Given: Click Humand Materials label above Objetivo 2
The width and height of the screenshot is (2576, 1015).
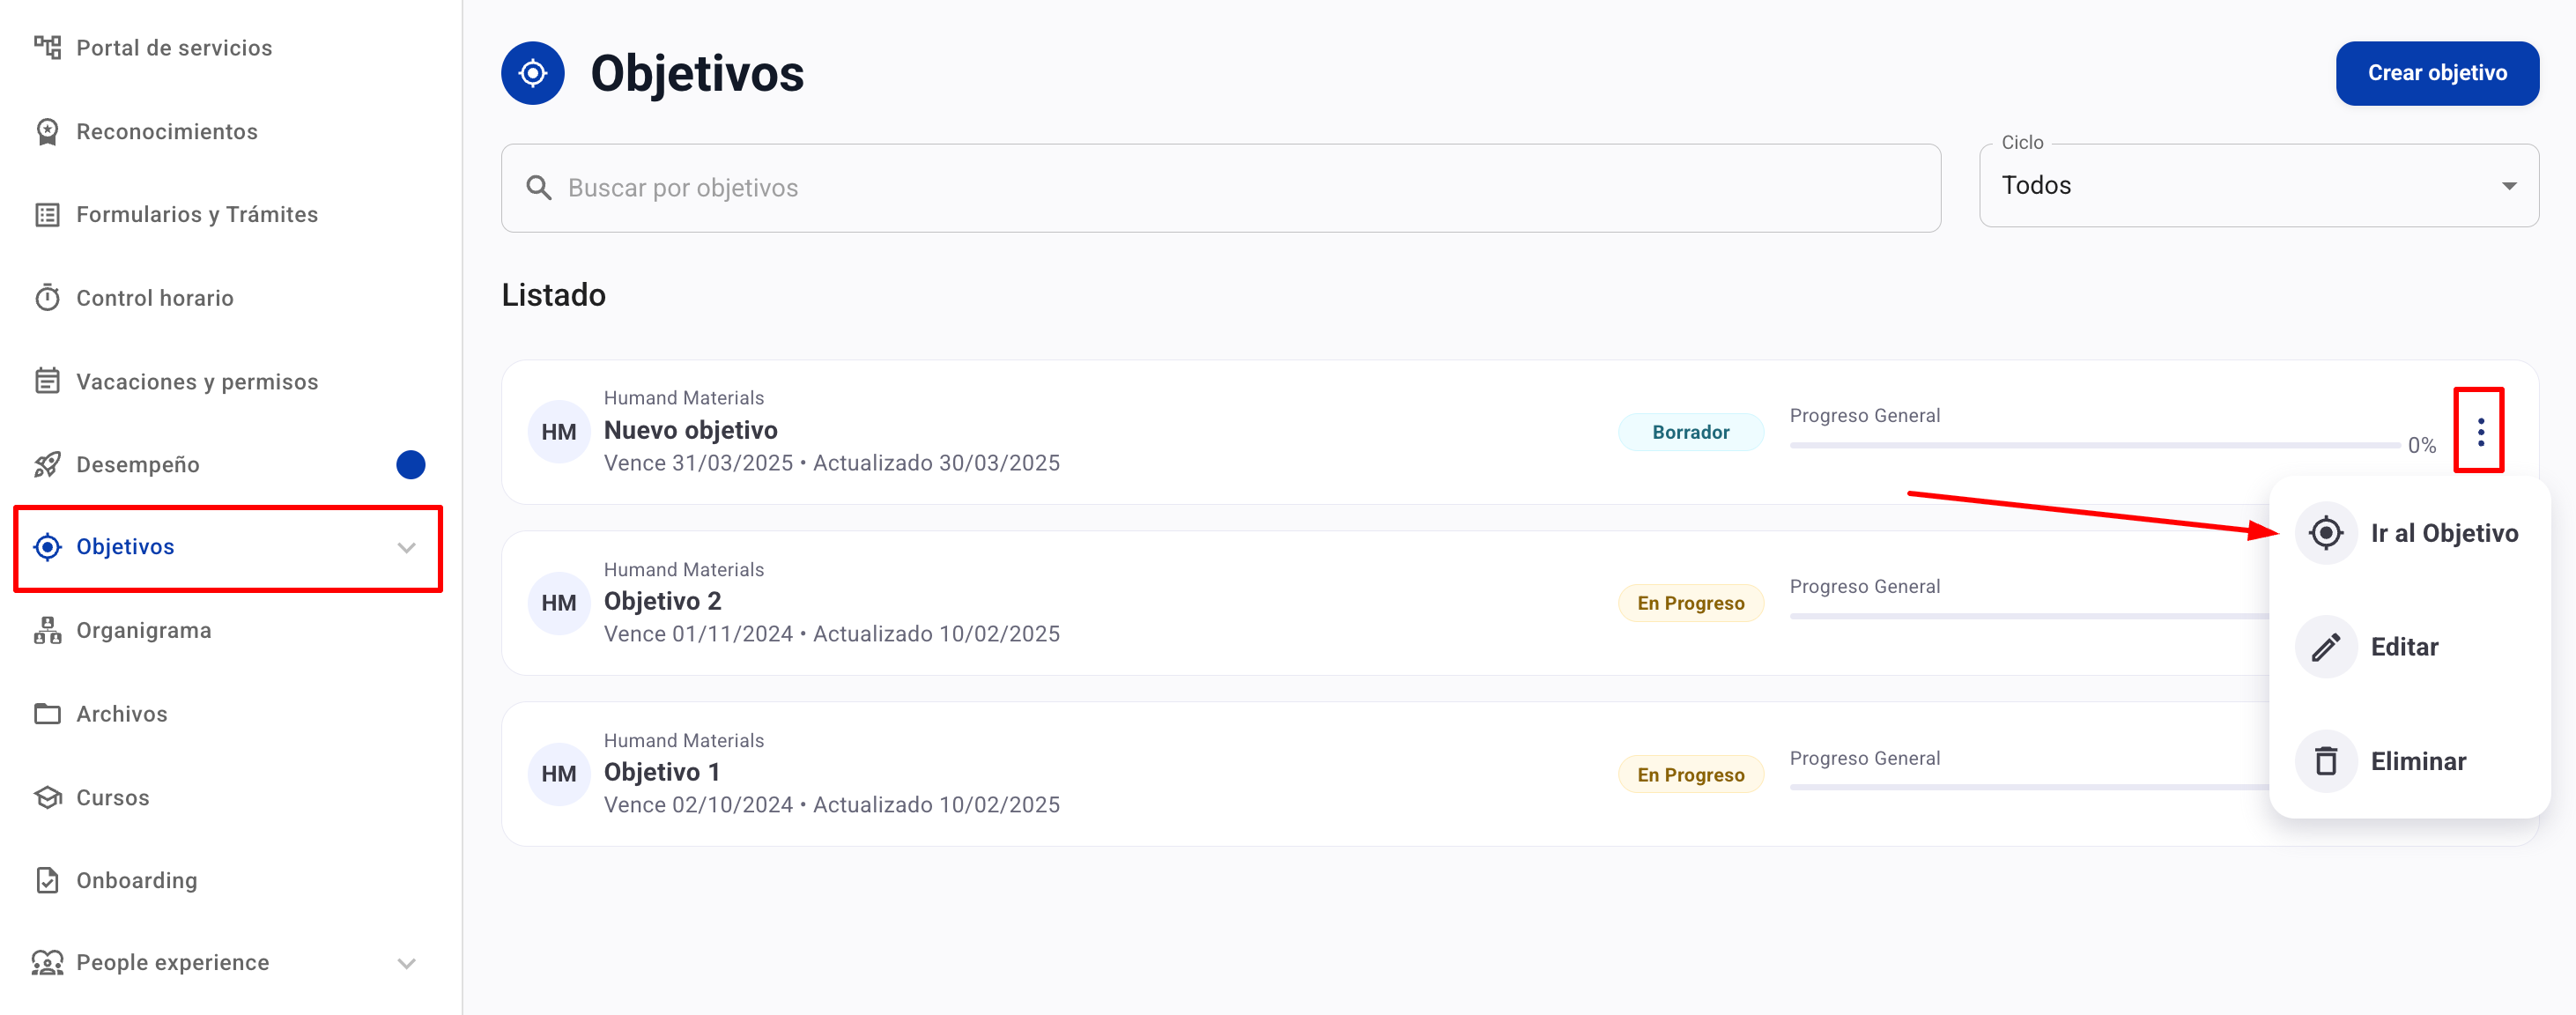Looking at the screenshot, I should pyautogui.click(x=684, y=569).
